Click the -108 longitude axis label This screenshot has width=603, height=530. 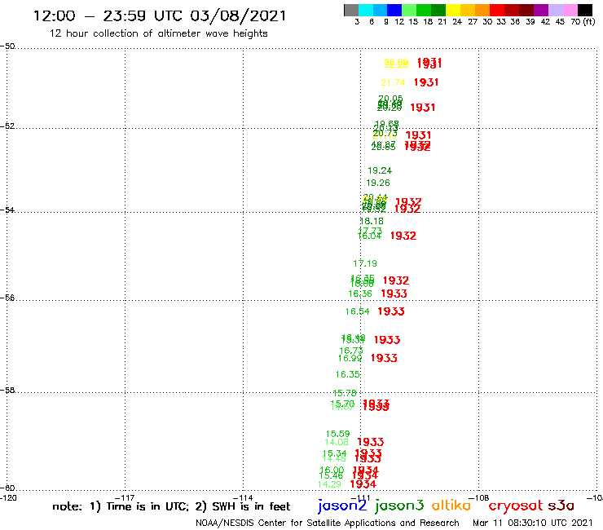pos(479,497)
